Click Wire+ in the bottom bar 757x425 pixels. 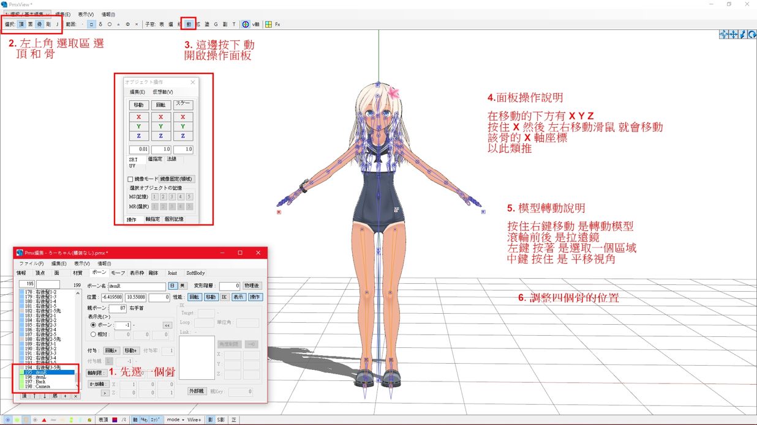coord(194,419)
